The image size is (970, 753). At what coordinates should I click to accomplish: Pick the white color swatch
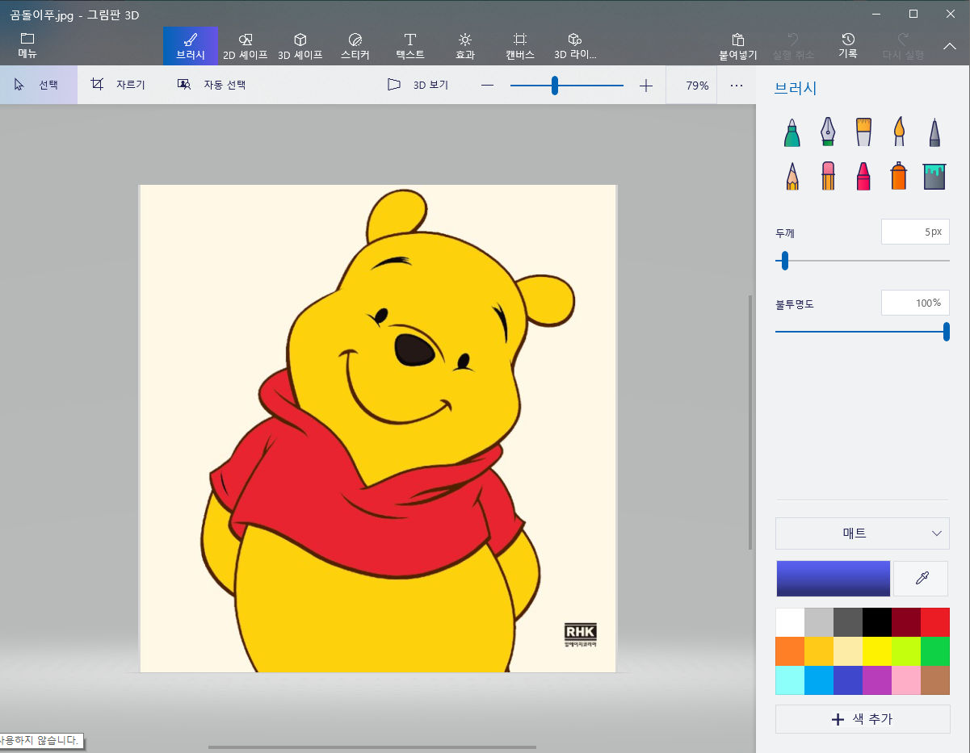[790, 623]
